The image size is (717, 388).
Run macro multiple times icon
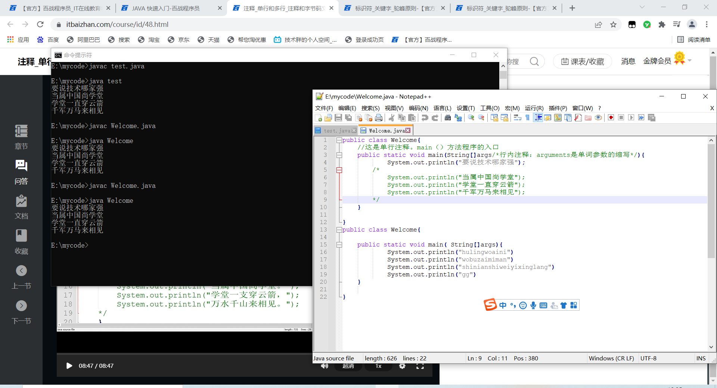641,118
